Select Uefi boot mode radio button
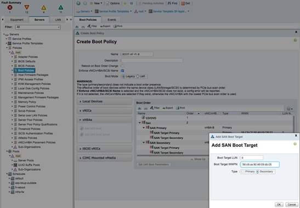This screenshot has height=208, width=300. 138,77
